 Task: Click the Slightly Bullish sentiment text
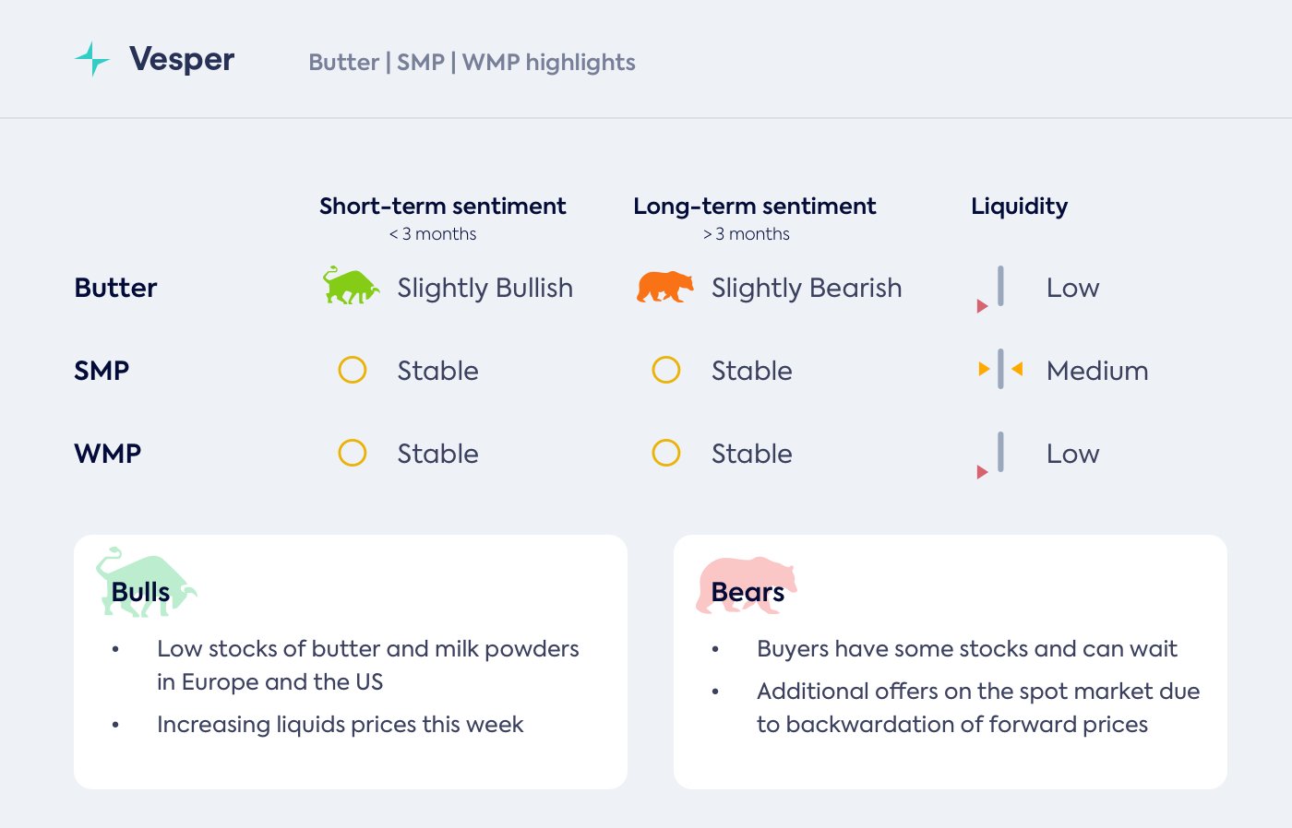(x=484, y=288)
